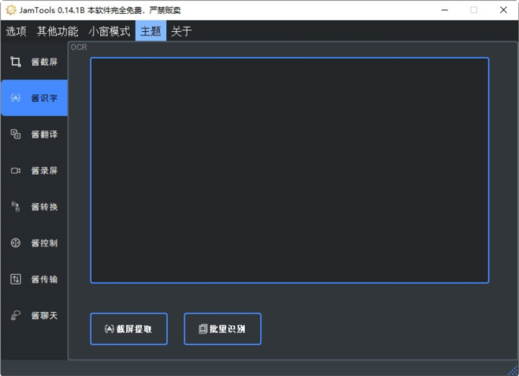Open the 小窗模式 menu
The height and width of the screenshot is (376, 519).
point(109,31)
